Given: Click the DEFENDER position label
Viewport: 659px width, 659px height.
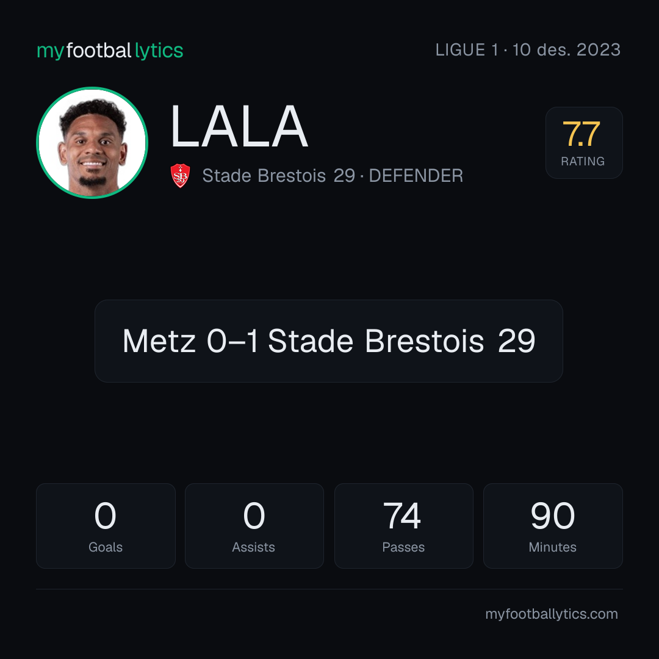Looking at the screenshot, I should coord(416,176).
